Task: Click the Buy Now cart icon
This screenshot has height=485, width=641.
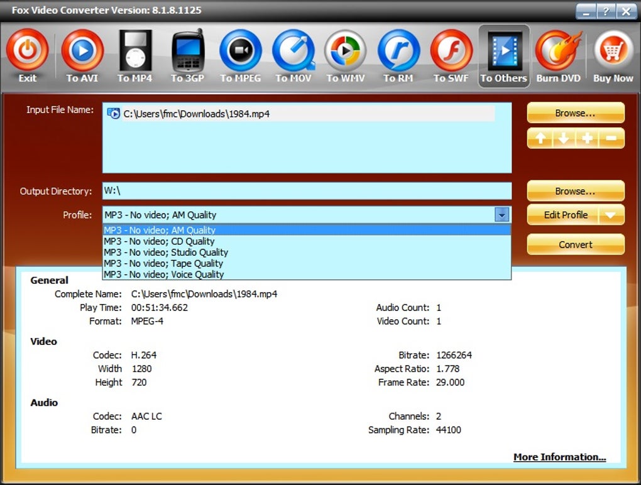Action: [x=613, y=50]
